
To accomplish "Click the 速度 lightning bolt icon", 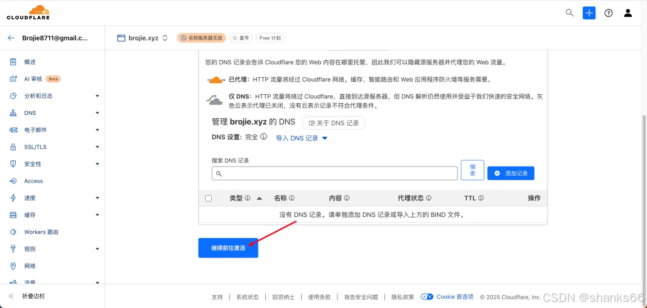I will (13, 198).
